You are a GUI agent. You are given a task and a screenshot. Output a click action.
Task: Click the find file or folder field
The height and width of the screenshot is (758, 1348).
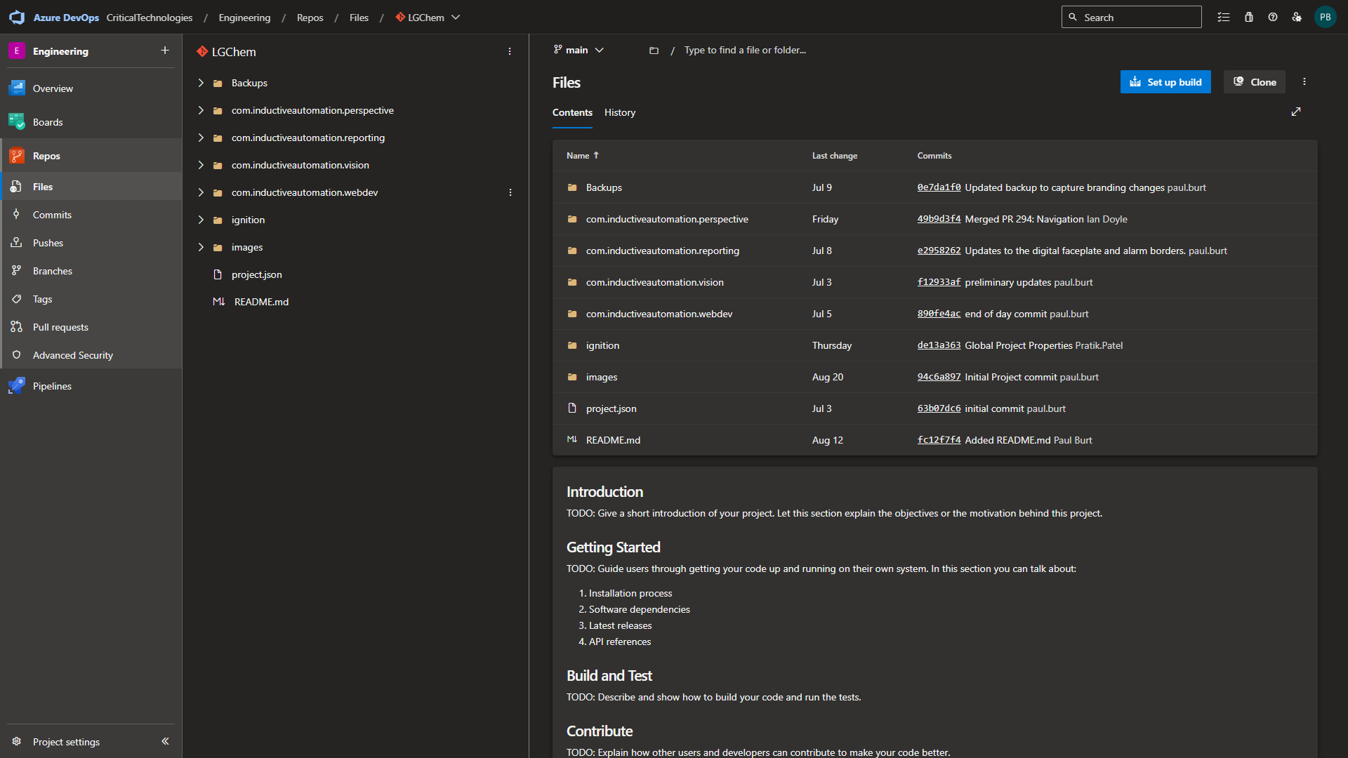(744, 50)
